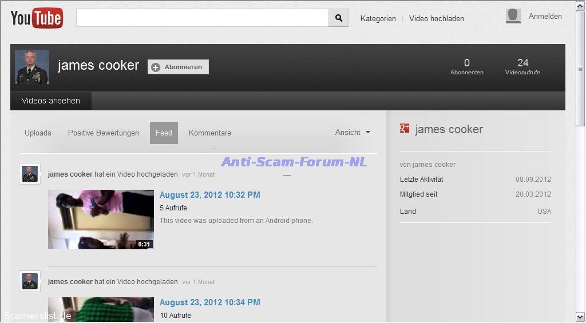
Task: Switch to the Uploads tab
Action: (38, 133)
